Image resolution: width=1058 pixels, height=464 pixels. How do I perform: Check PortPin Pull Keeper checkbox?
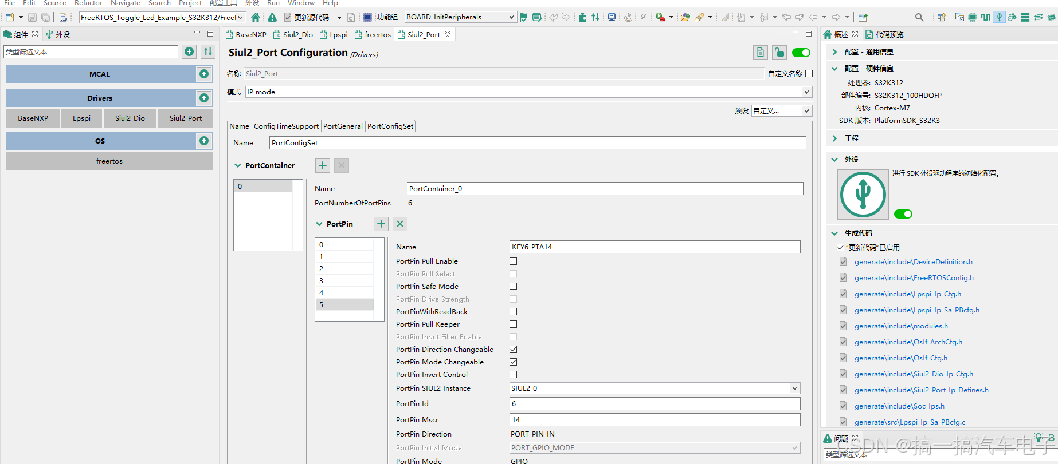point(514,324)
